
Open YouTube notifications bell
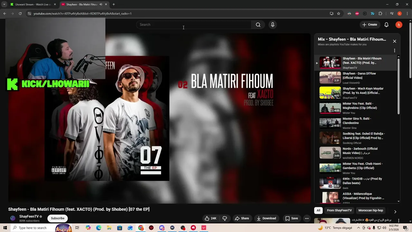point(386,25)
